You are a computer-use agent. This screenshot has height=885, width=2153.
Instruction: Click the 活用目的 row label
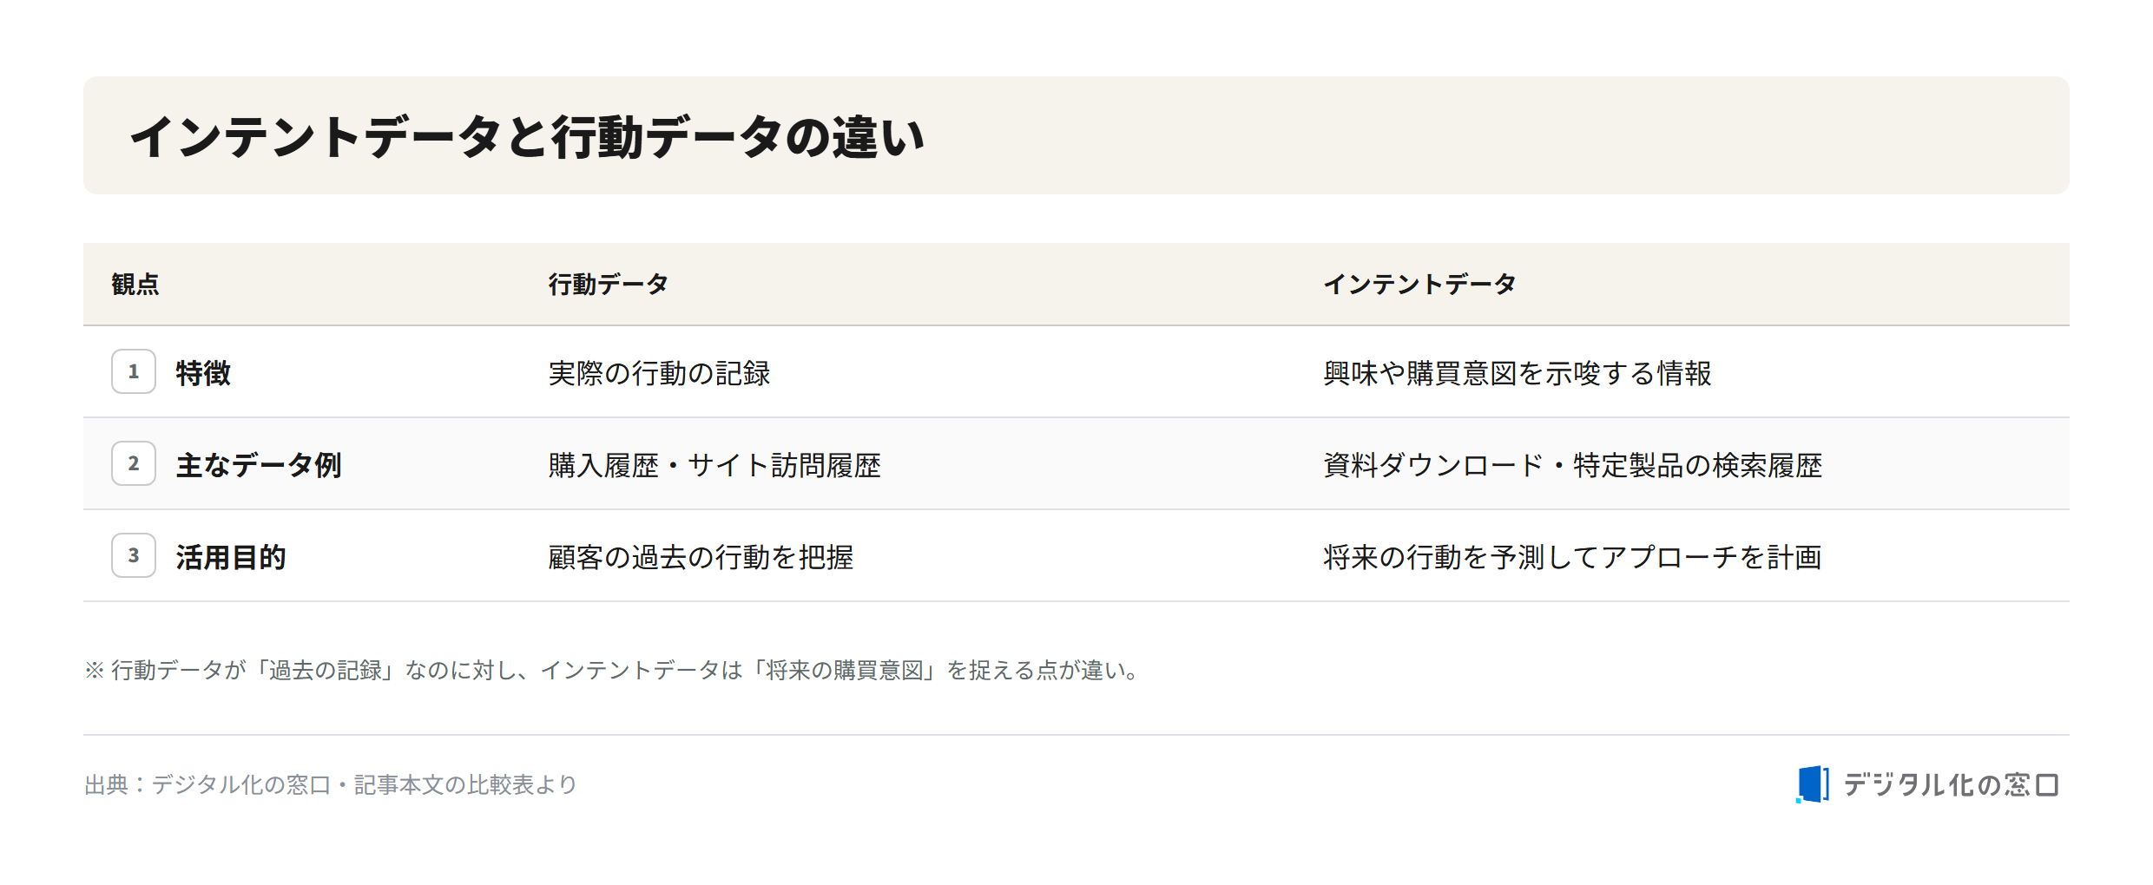pos(231,557)
